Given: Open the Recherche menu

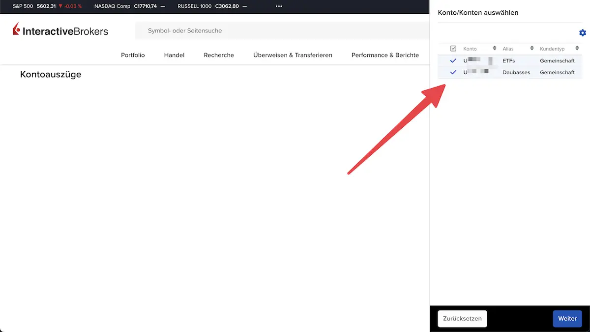Looking at the screenshot, I should coord(219,55).
